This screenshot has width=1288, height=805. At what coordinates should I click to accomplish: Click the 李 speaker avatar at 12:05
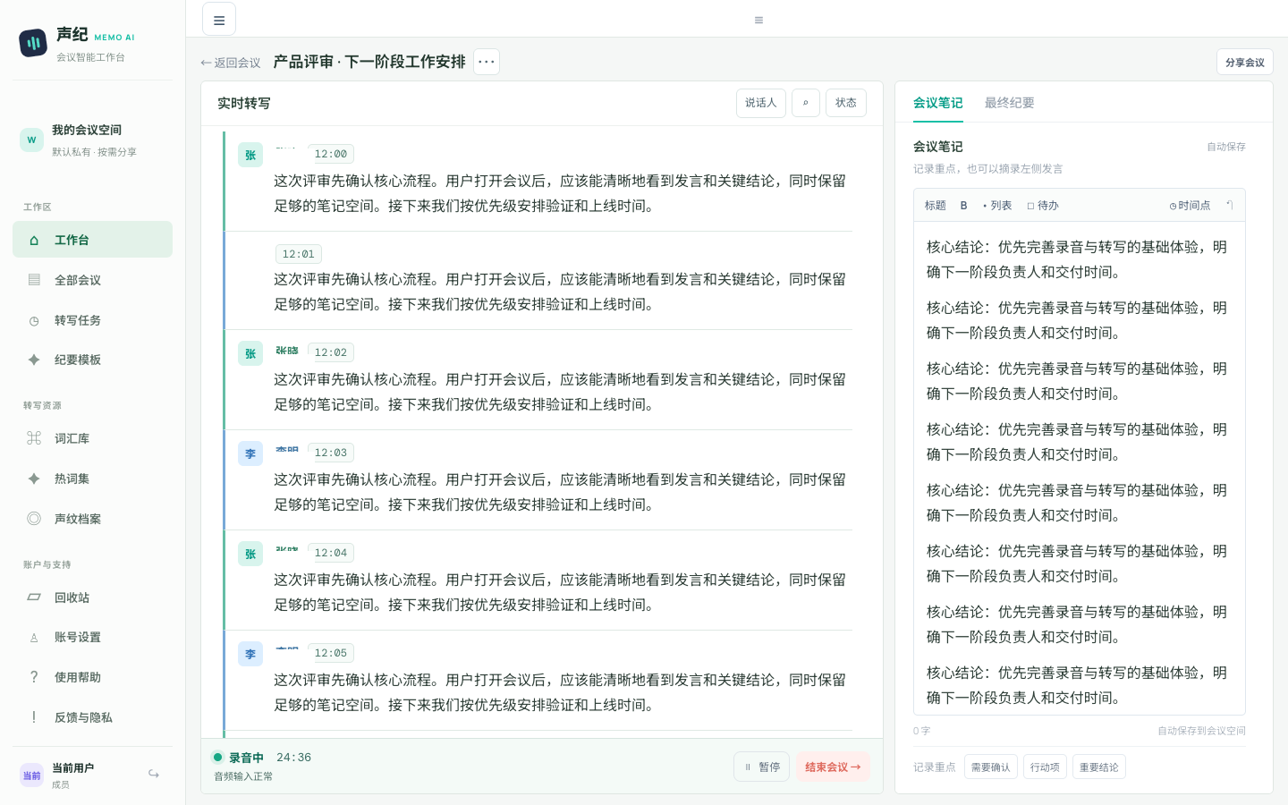point(250,654)
